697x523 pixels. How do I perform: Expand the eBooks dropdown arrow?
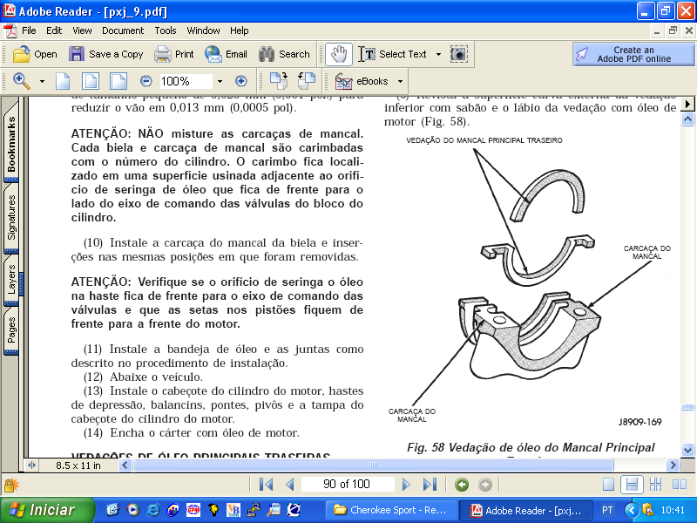pyautogui.click(x=400, y=81)
